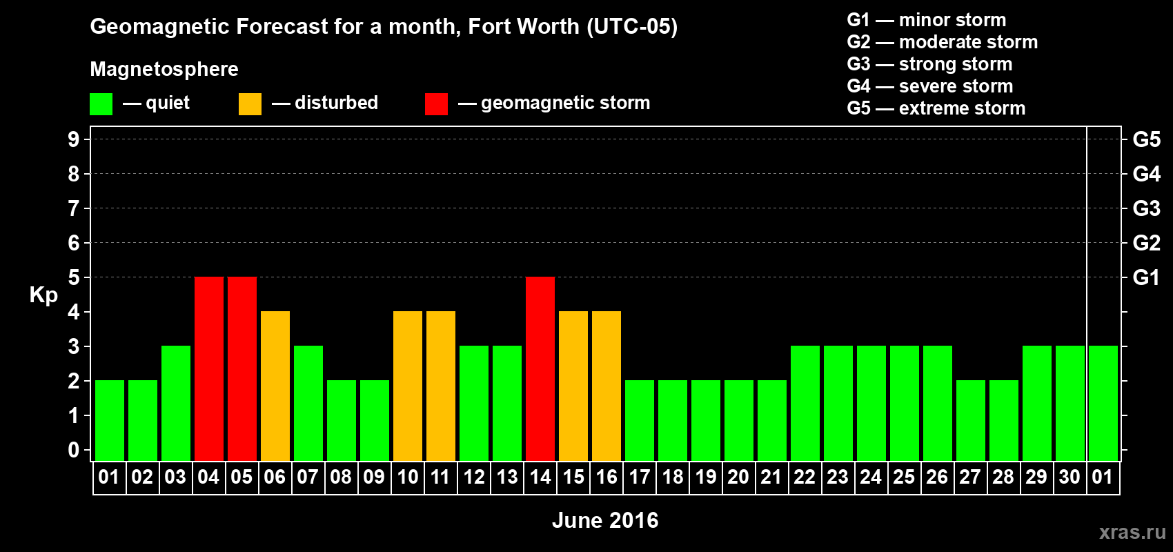
Task: Click day label 18 on the axis
Action: 673,477
